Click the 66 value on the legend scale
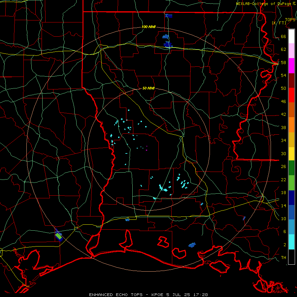This screenshot has width=297, height=297. (x=283, y=37)
